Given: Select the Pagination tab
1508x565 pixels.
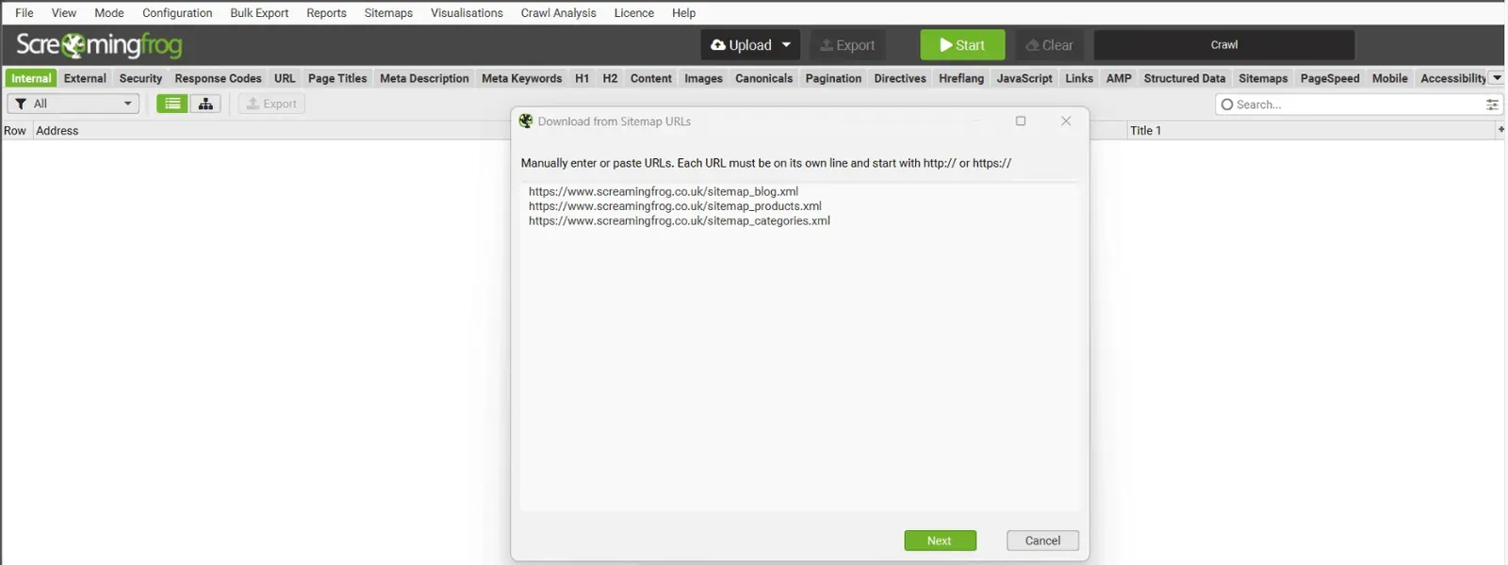Looking at the screenshot, I should 833,78.
